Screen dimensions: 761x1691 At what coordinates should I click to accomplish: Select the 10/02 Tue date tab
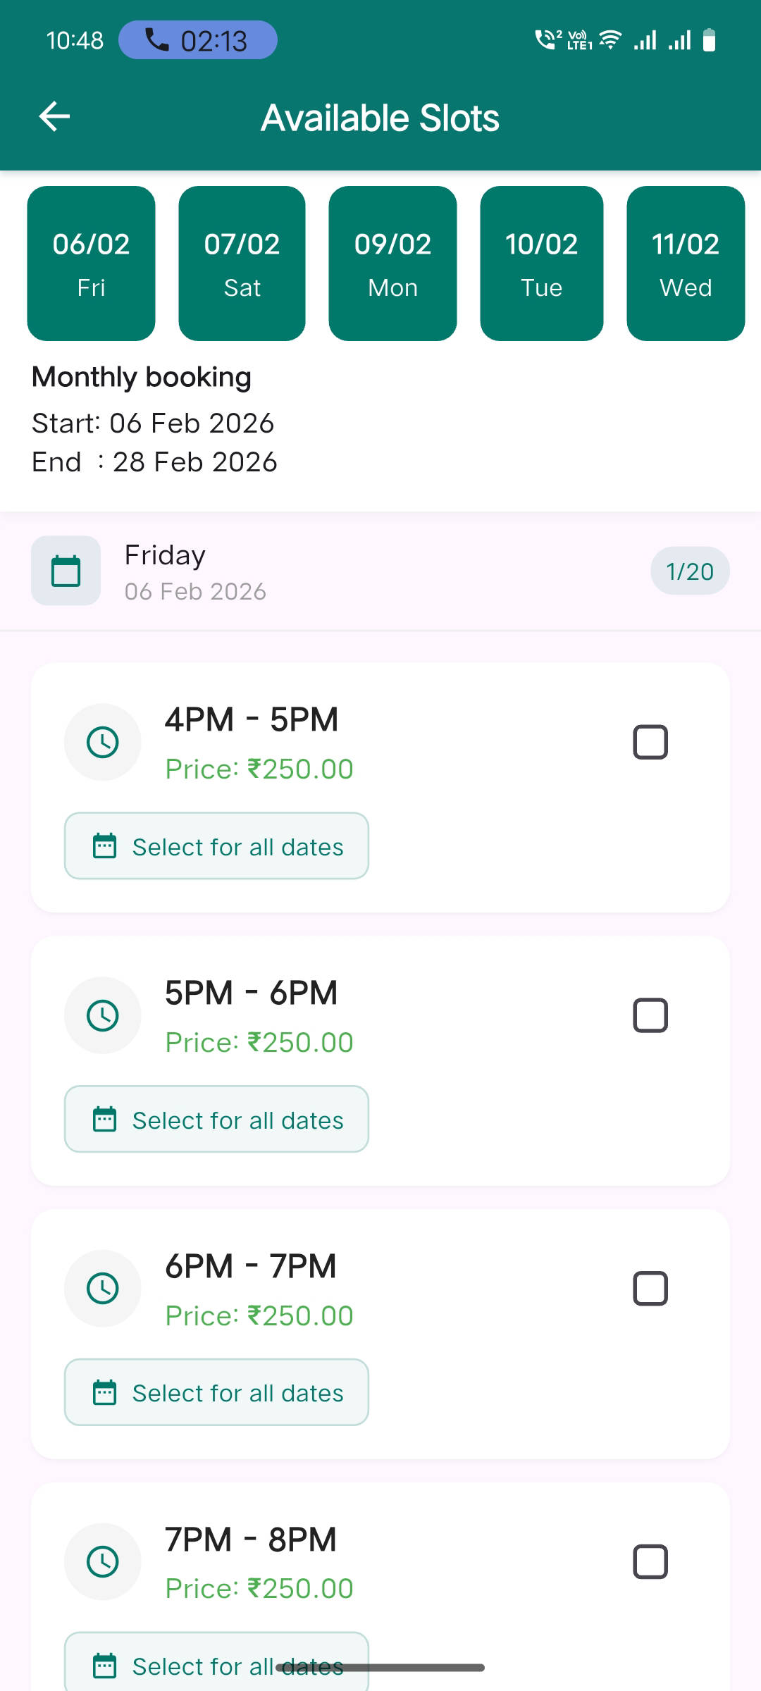coord(542,264)
